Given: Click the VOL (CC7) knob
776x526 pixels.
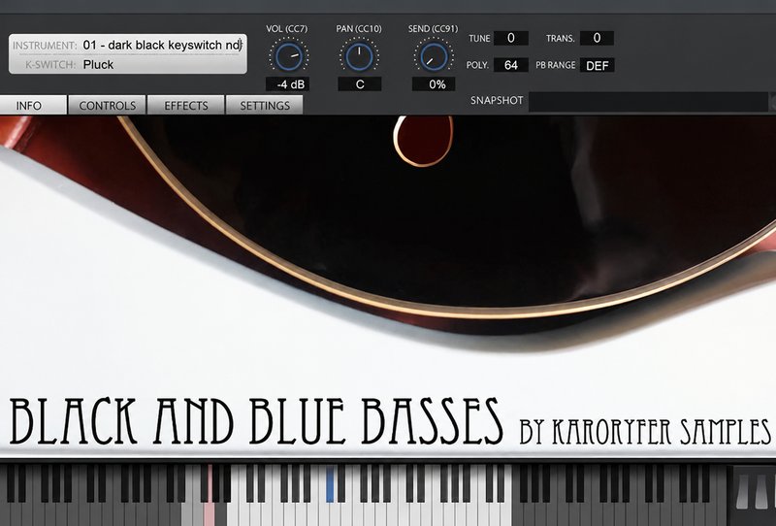Looking at the screenshot, I should (x=288, y=56).
